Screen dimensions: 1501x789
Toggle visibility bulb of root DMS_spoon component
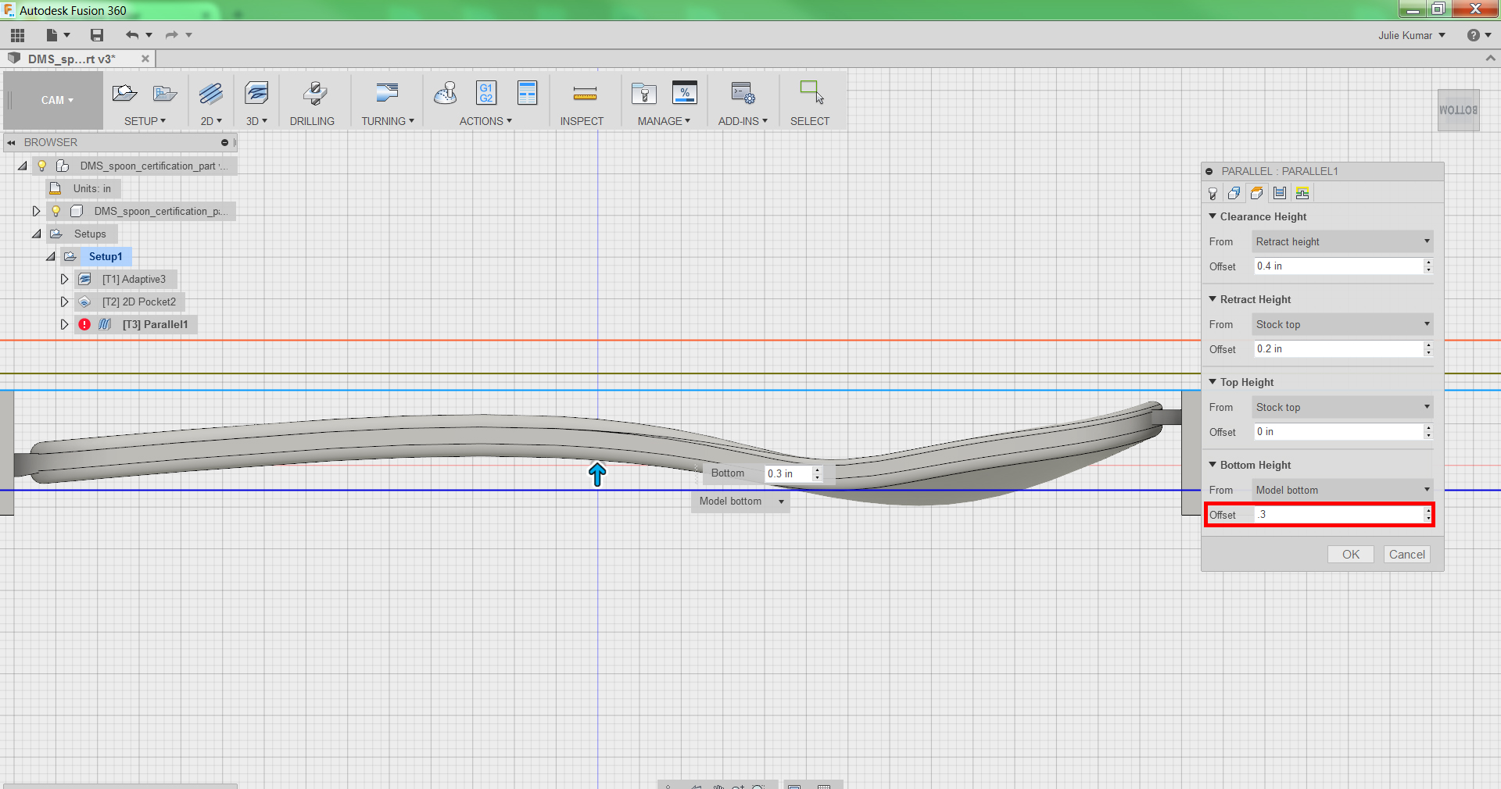[x=42, y=166]
